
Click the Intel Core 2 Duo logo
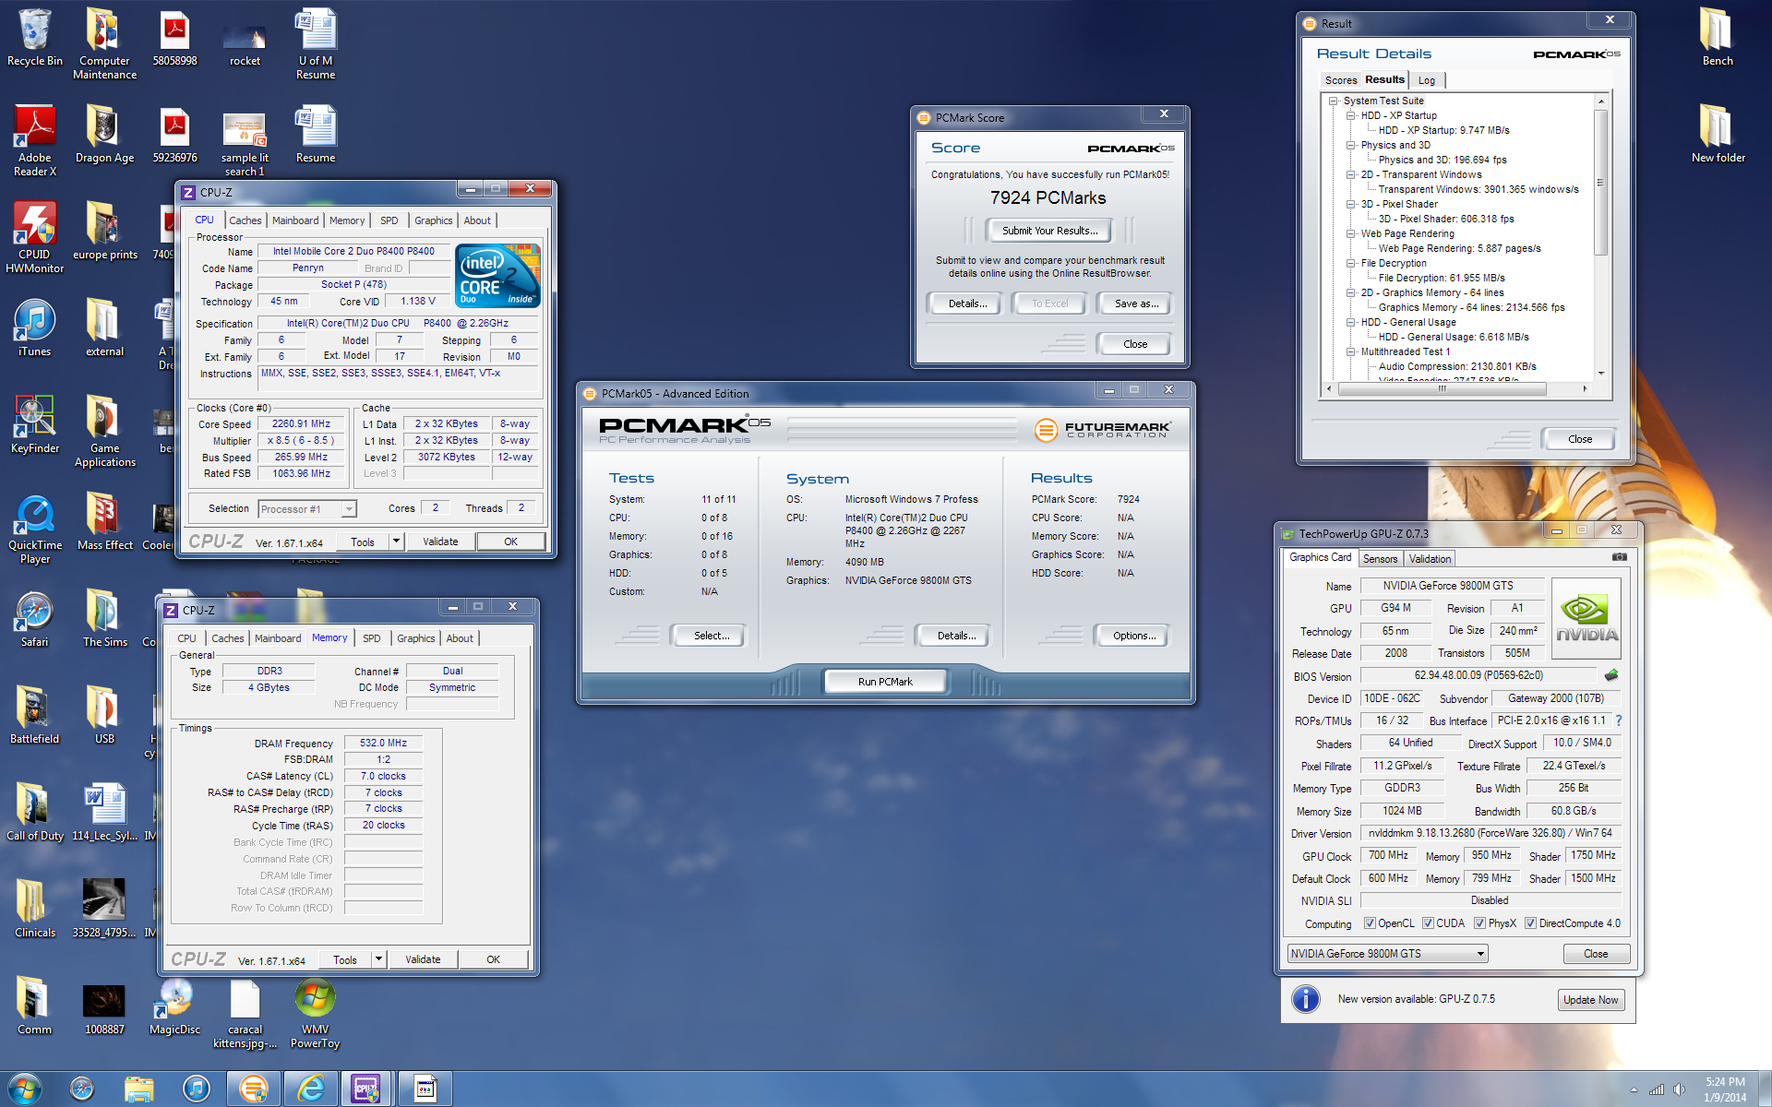click(498, 276)
